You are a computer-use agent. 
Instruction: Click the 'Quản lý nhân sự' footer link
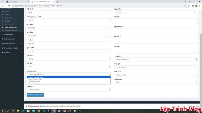tap(41, 106)
